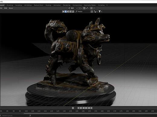Add a new workspace with plus button
Screen dimensions: 157x117
pyautogui.click(x=107, y=5)
